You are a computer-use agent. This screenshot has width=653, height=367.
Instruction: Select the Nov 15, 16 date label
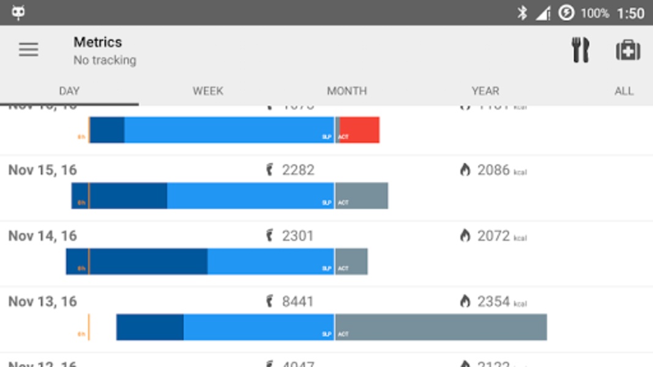(x=42, y=170)
